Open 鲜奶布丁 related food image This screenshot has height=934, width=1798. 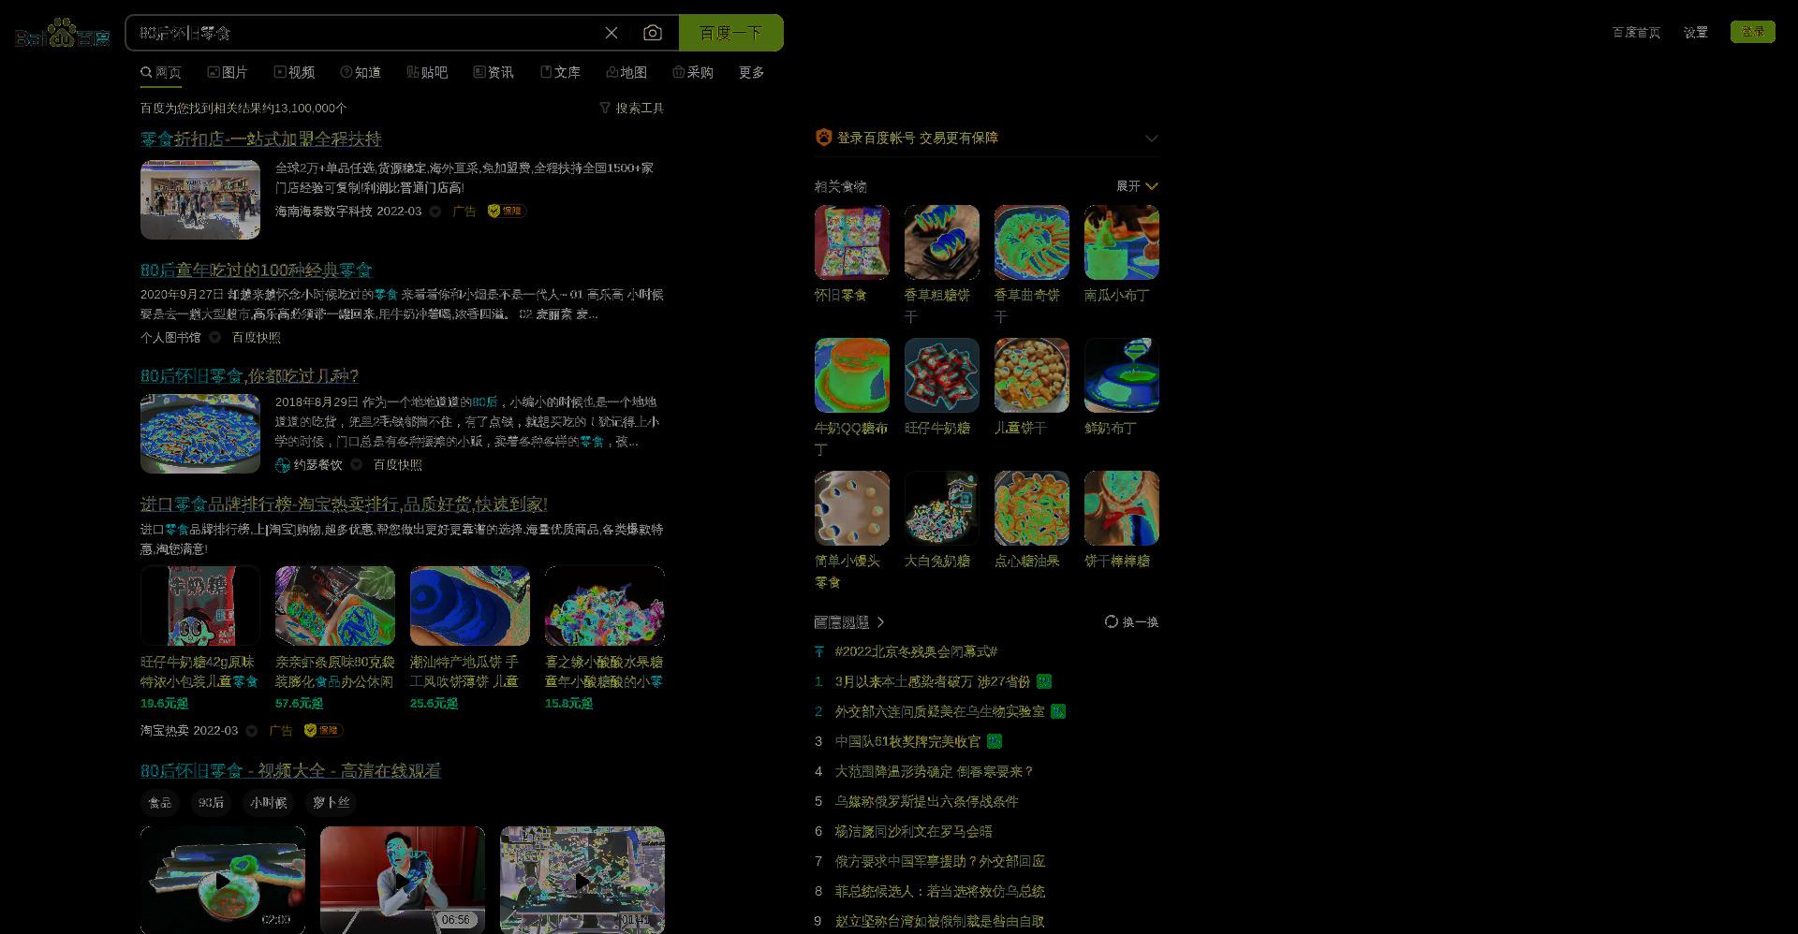1122,375
